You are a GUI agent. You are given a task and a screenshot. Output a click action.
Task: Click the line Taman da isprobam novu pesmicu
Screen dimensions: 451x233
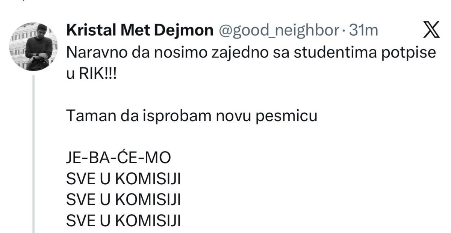point(192,116)
